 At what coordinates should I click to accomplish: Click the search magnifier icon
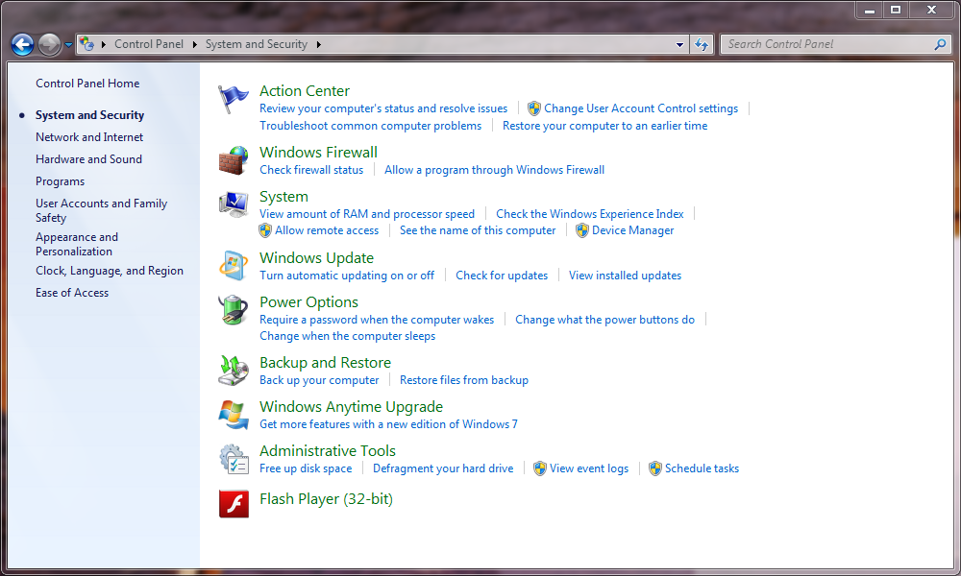tap(940, 44)
